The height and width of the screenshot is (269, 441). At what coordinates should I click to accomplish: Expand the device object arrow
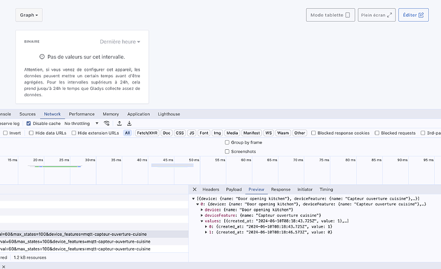(x=202, y=210)
